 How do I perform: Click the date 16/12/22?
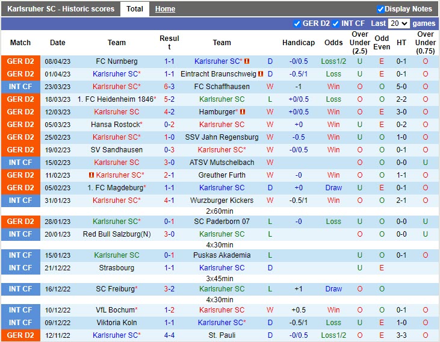(58, 288)
